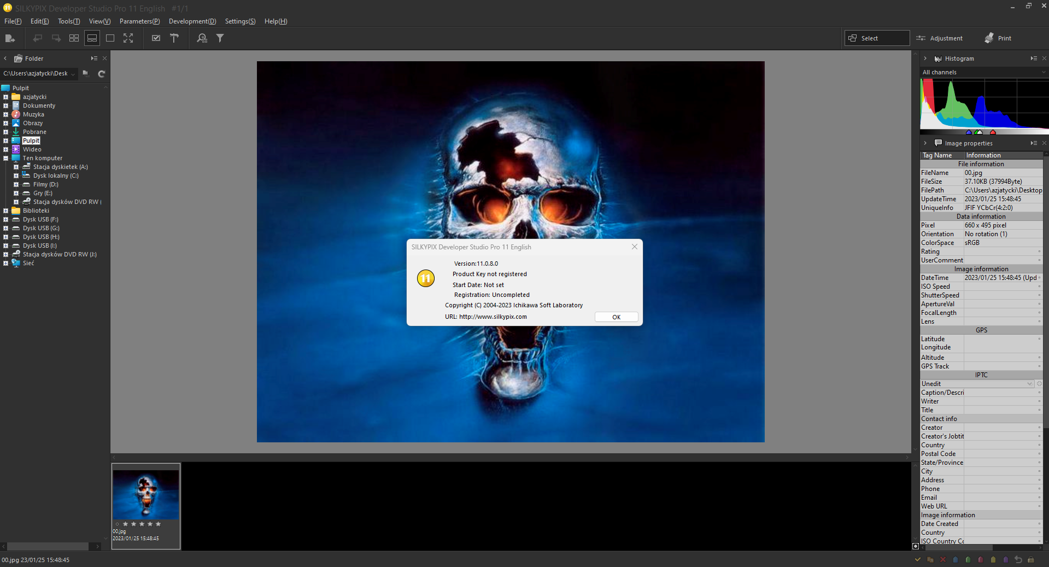Click yellow checkmark icon in status bar

click(918, 559)
